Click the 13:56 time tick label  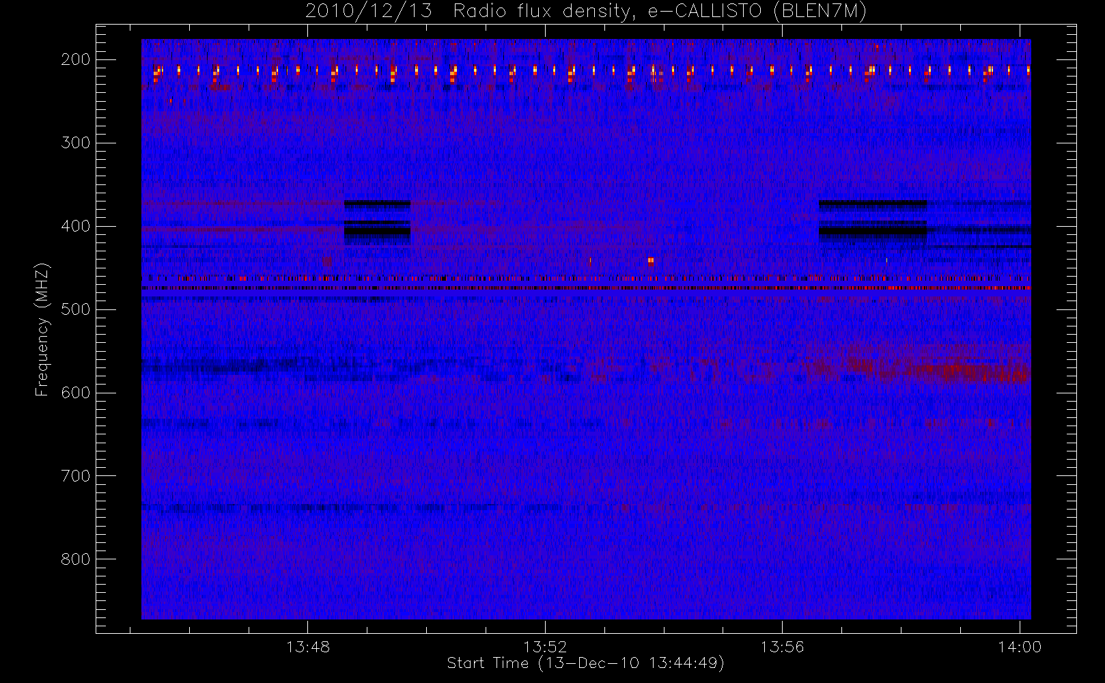782,647
